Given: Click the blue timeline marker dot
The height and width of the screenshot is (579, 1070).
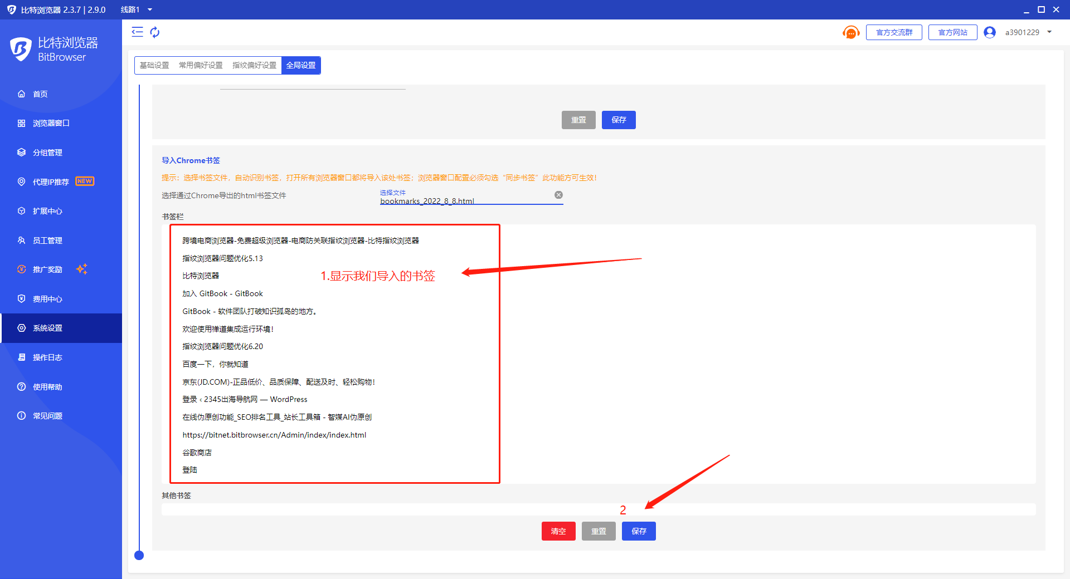Looking at the screenshot, I should point(139,555).
